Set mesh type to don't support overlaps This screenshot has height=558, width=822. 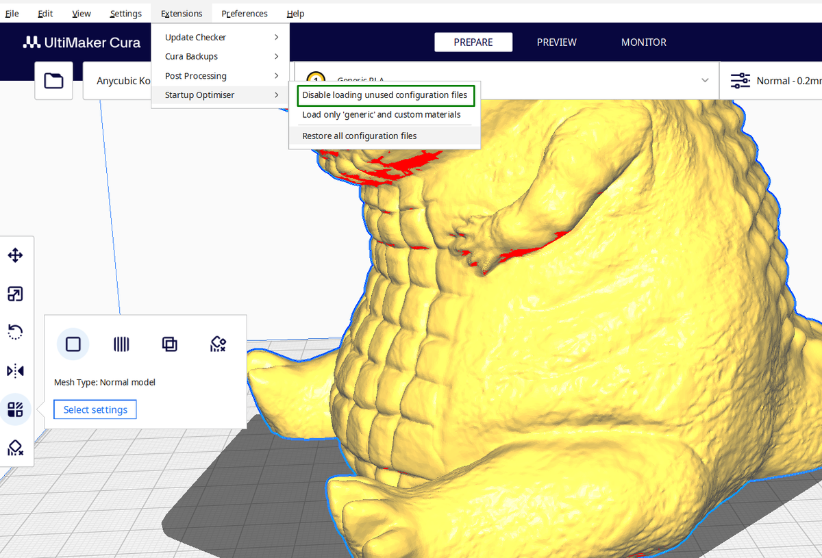218,344
